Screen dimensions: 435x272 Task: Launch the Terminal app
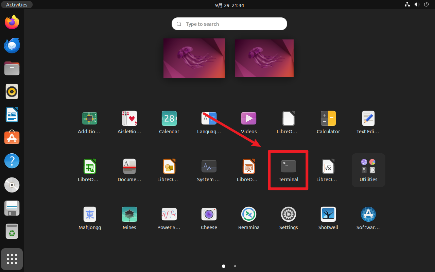click(x=288, y=167)
